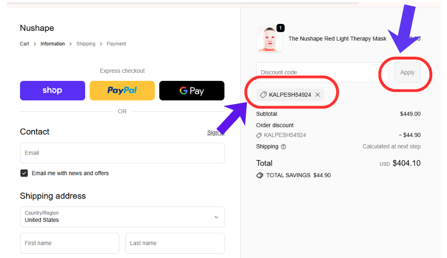Apply the discount code
The width and height of the screenshot is (447, 258).
pos(408,73)
